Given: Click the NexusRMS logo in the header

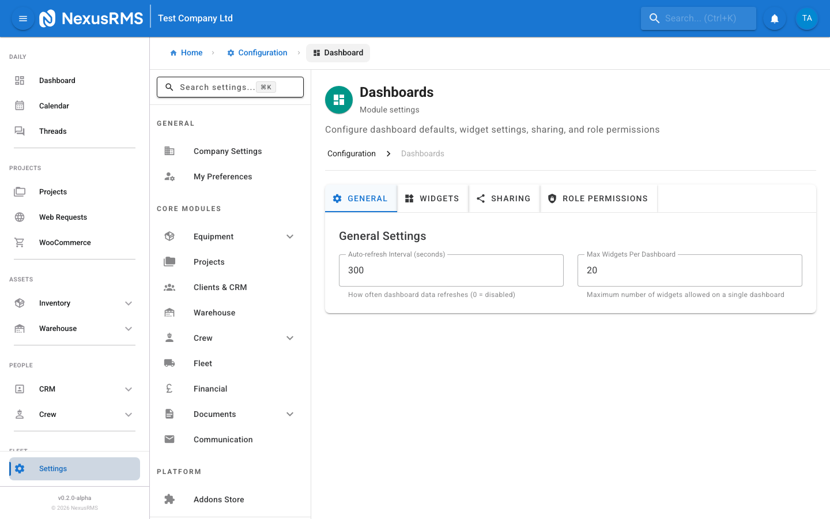Looking at the screenshot, I should point(91,18).
